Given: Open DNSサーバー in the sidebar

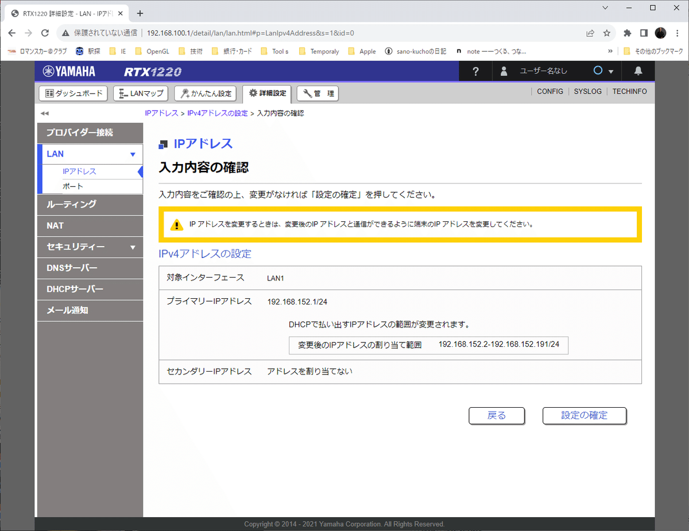Looking at the screenshot, I should 90,268.
